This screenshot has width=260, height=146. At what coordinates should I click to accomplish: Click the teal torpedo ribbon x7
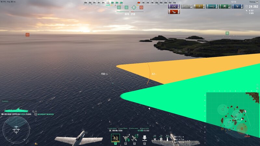click(x=212, y=6)
